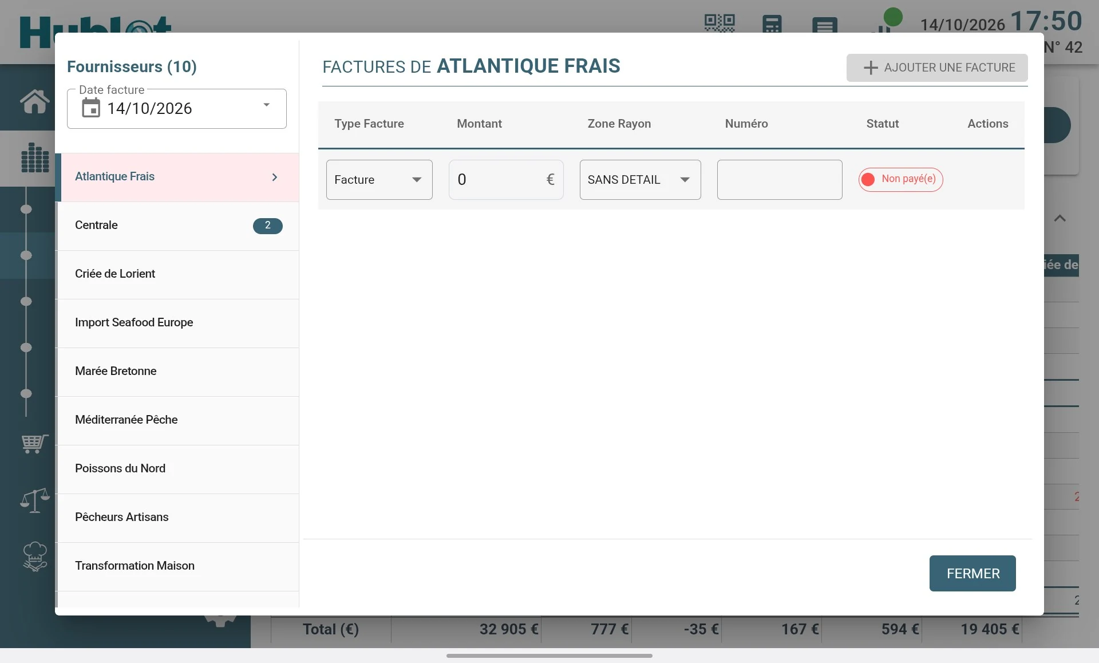1099x663 pixels.
Task: Open the messages icon in header
Action: (x=825, y=25)
